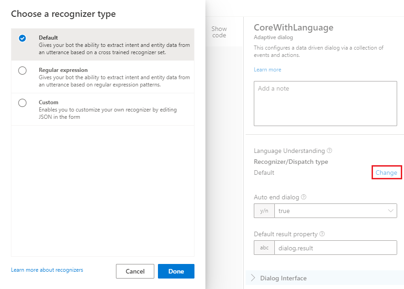
Task: Open the Learn more link under Adaptive dialog
Action: [268, 70]
